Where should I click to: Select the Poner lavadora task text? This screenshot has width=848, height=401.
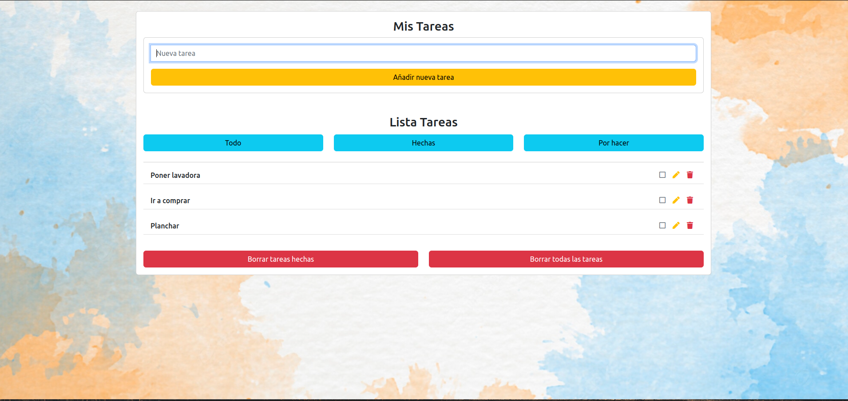tap(175, 175)
